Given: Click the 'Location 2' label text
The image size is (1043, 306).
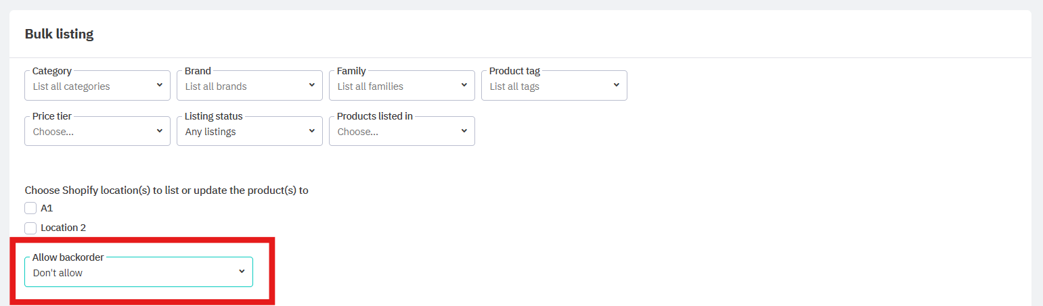Looking at the screenshot, I should 63,228.
